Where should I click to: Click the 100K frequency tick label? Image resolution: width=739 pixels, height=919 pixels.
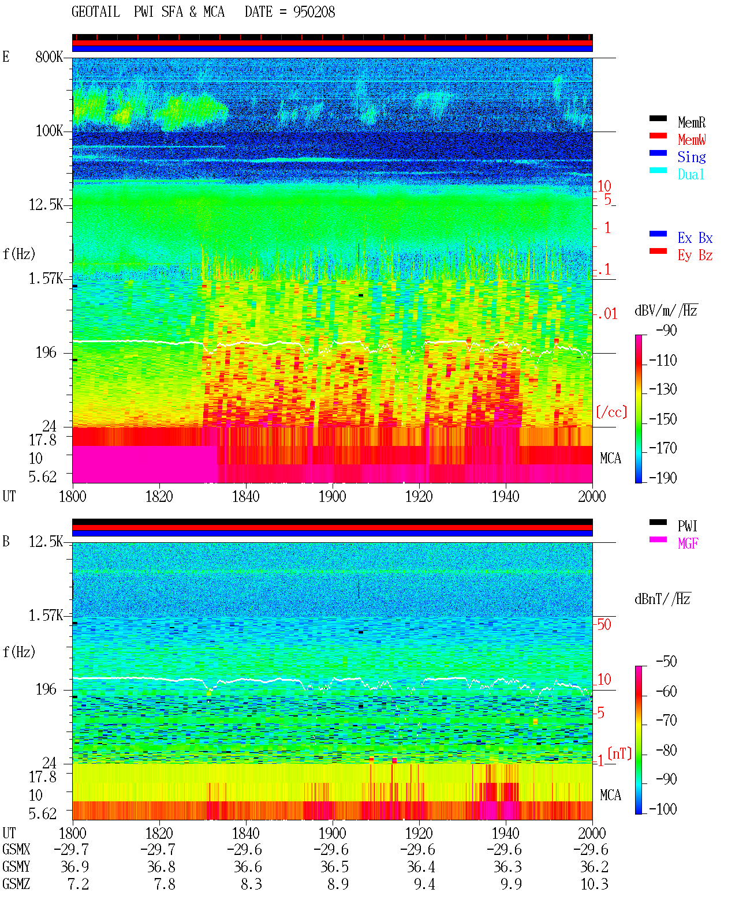coord(49,131)
